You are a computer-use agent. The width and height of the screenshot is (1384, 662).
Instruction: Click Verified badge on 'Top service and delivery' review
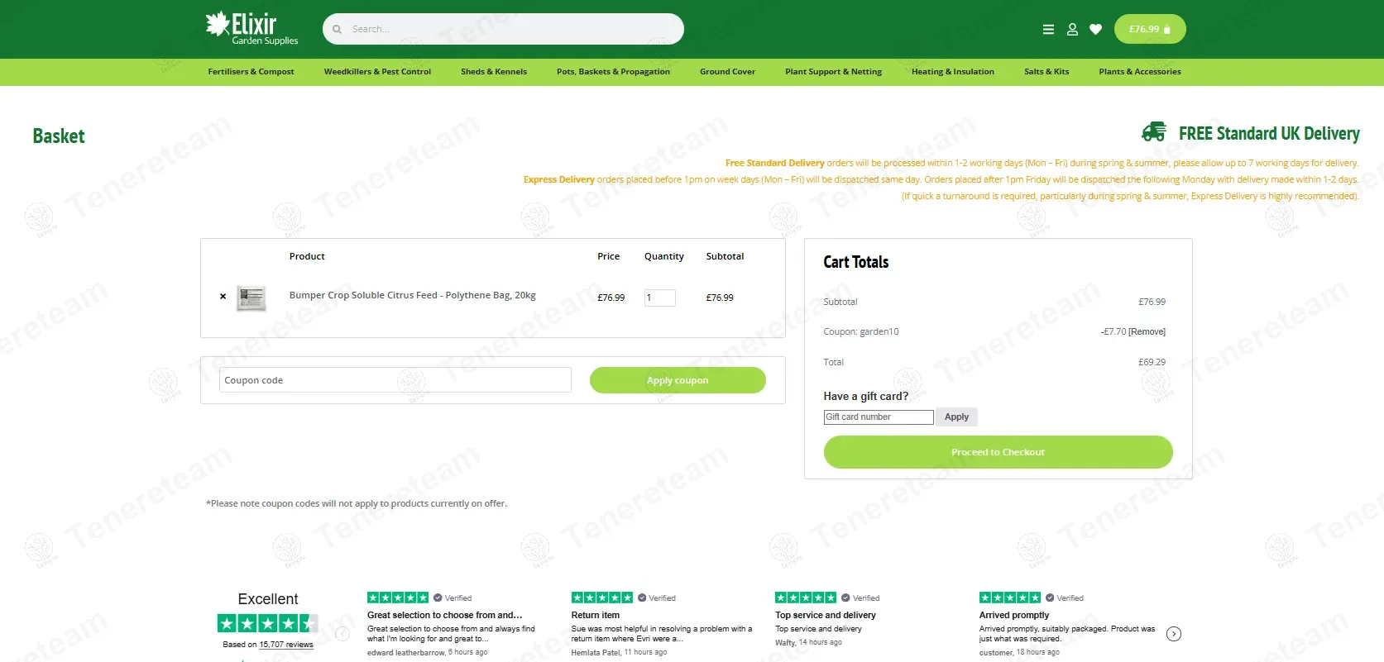tap(860, 598)
